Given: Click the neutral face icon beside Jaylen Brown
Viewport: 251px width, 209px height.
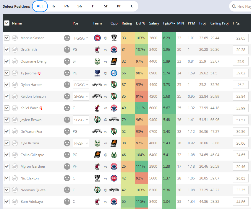Looking at the screenshot, I should 67,120.
